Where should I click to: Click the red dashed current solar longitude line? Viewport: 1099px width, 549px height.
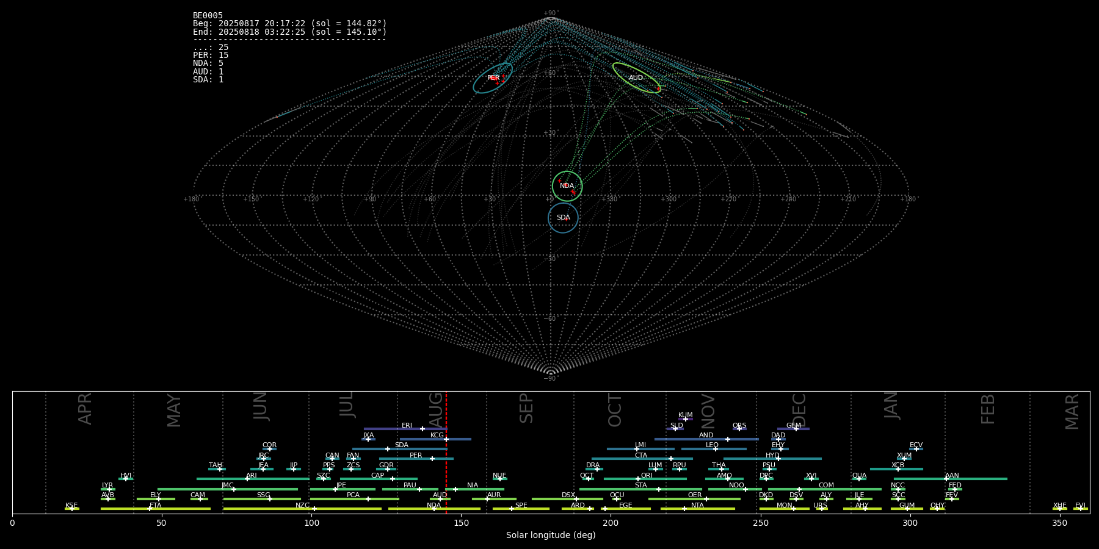coord(446,452)
